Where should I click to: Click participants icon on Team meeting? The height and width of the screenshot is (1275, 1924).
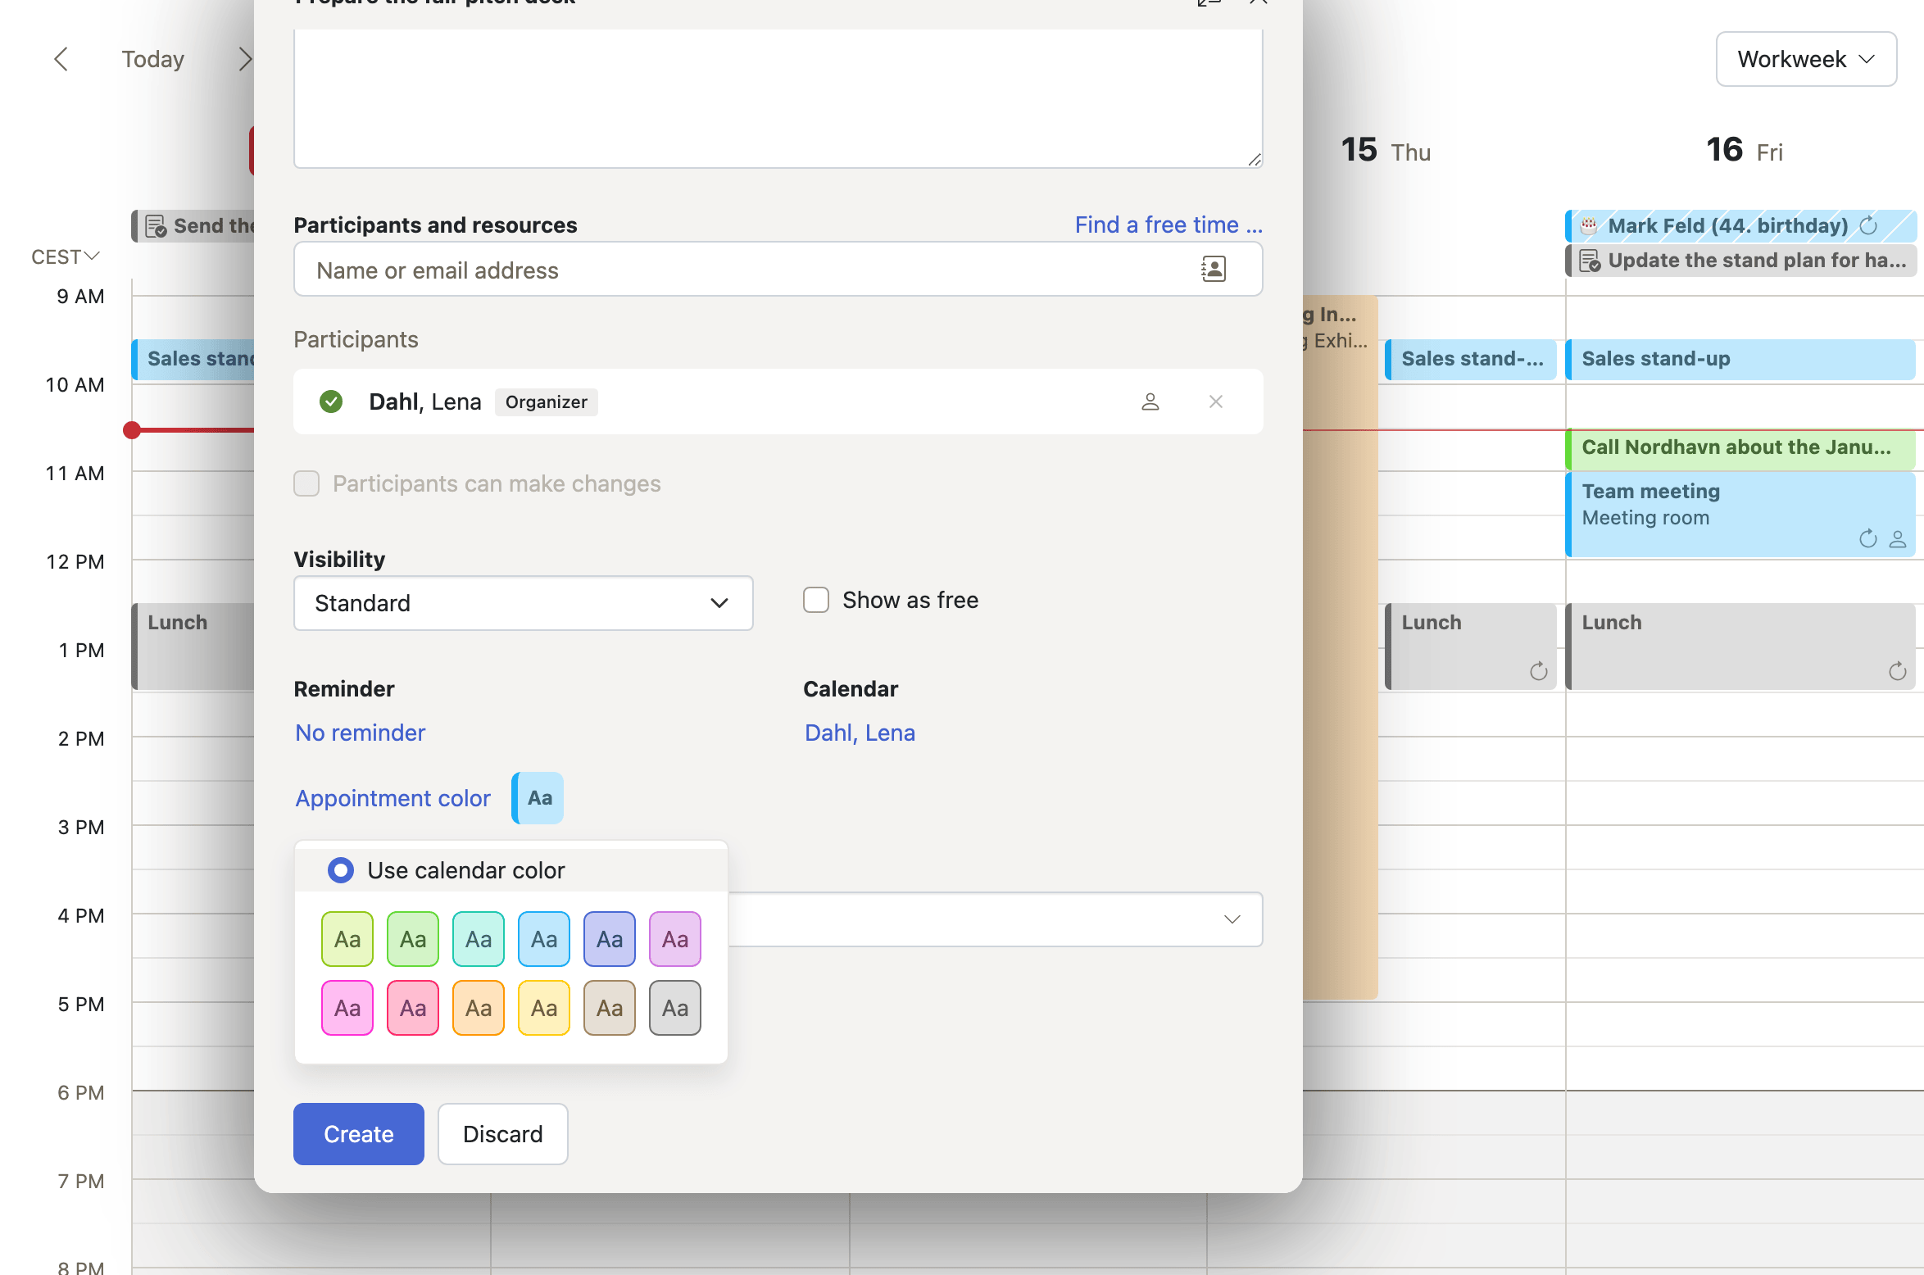tap(1898, 538)
